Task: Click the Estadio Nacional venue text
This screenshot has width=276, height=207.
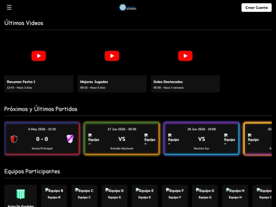Action: pyautogui.click(x=122, y=148)
